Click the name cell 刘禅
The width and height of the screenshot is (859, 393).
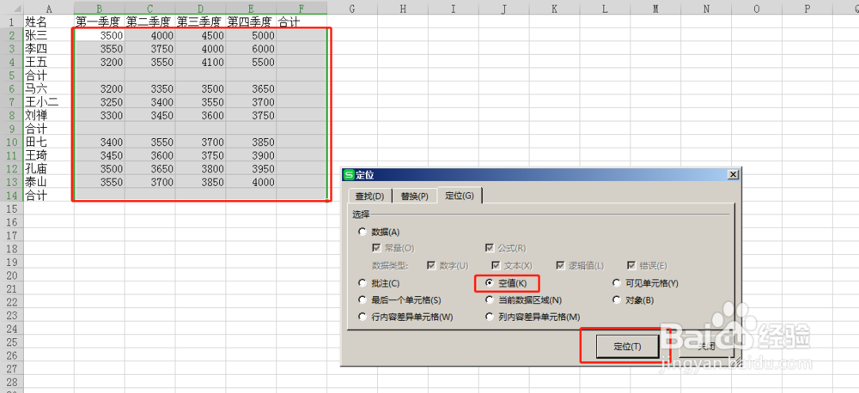tap(49, 115)
